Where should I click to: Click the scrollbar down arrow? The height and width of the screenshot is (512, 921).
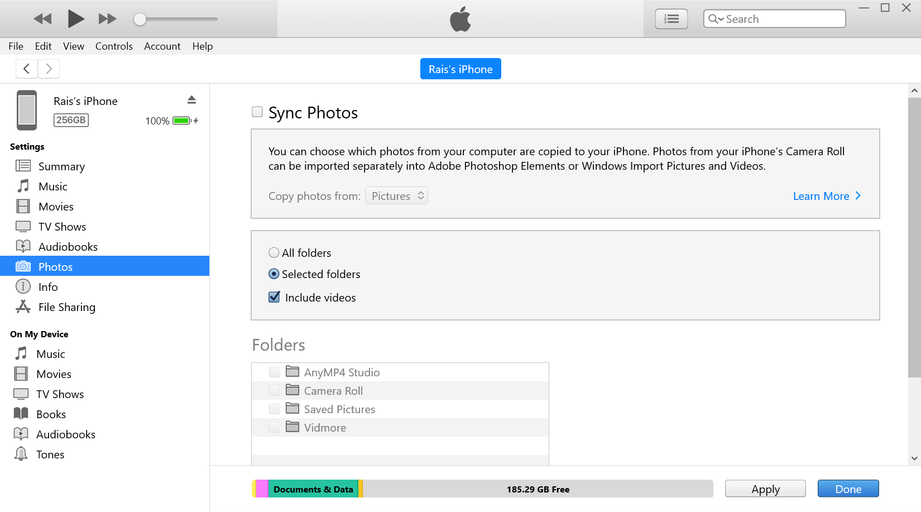[914, 458]
